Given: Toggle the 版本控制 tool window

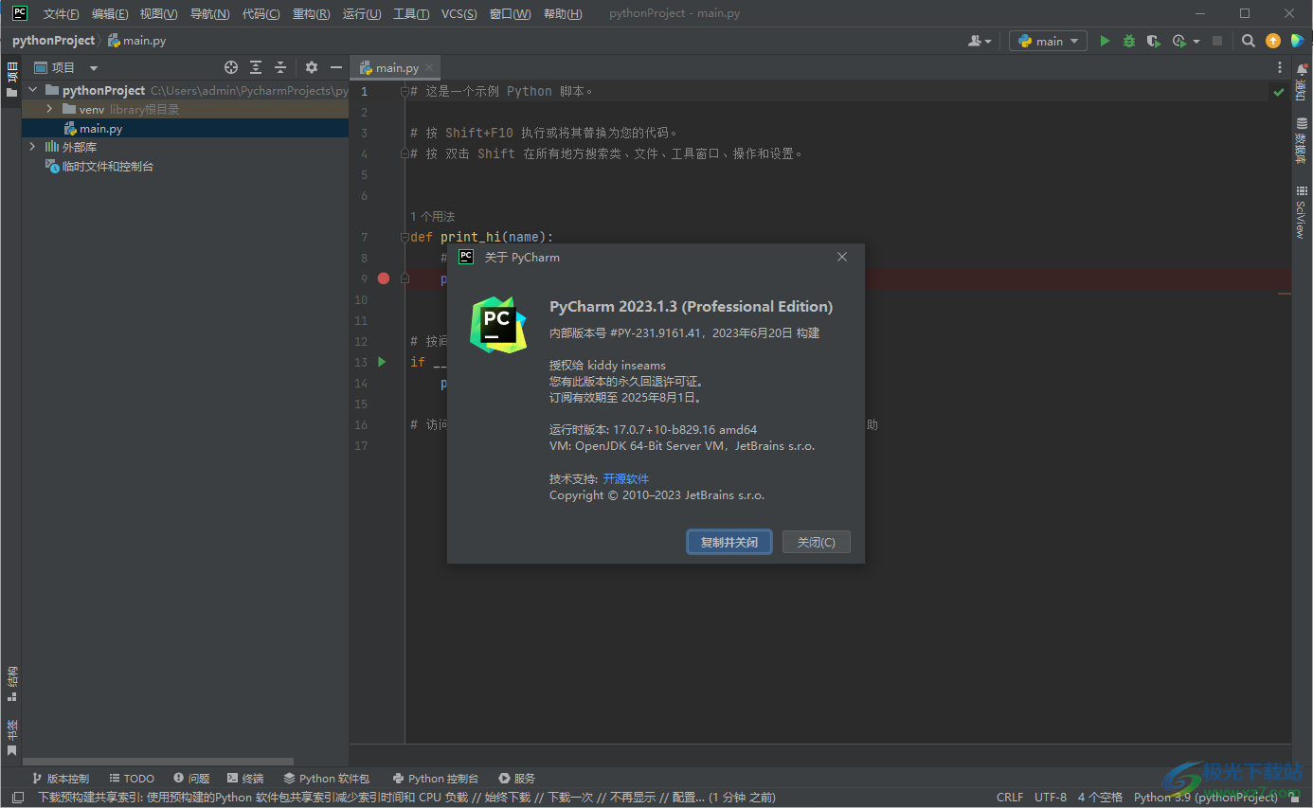Looking at the screenshot, I should coord(61,778).
